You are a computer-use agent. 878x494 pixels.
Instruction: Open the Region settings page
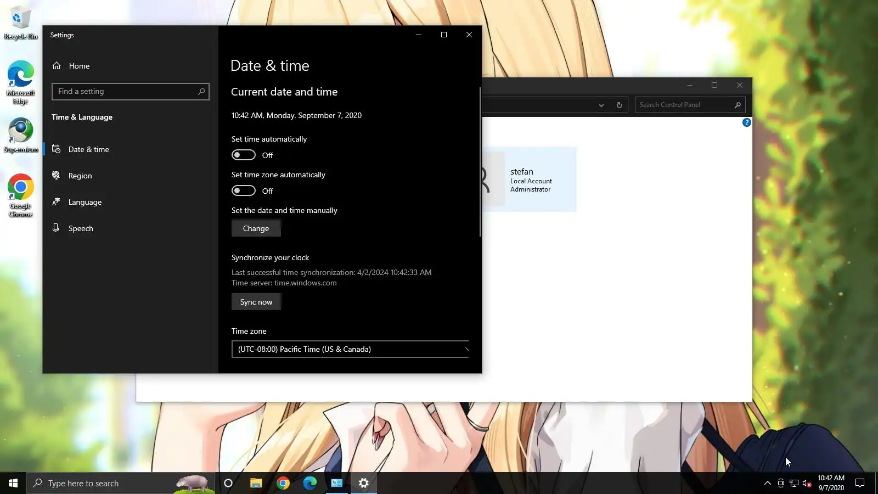point(131,176)
